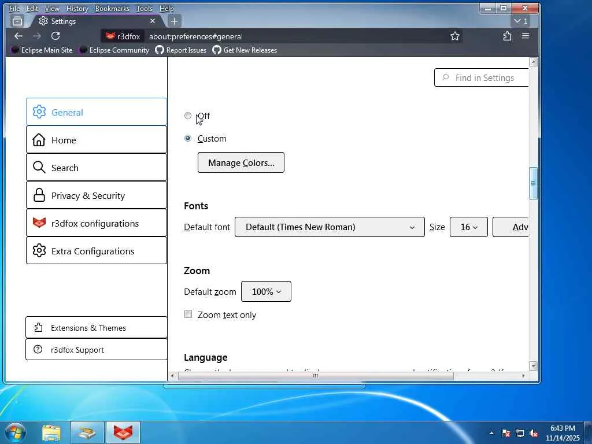Open the Default font dropdown
Viewport: 592px width, 444px height.
pyautogui.click(x=330, y=227)
